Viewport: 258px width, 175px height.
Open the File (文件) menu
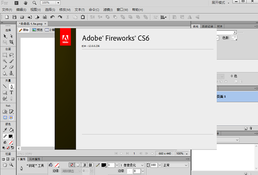coord(7,10)
